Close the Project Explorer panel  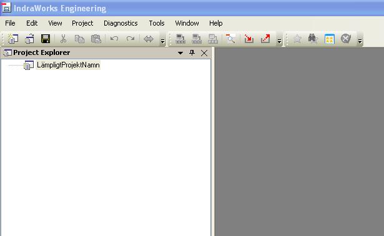(x=204, y=53)
